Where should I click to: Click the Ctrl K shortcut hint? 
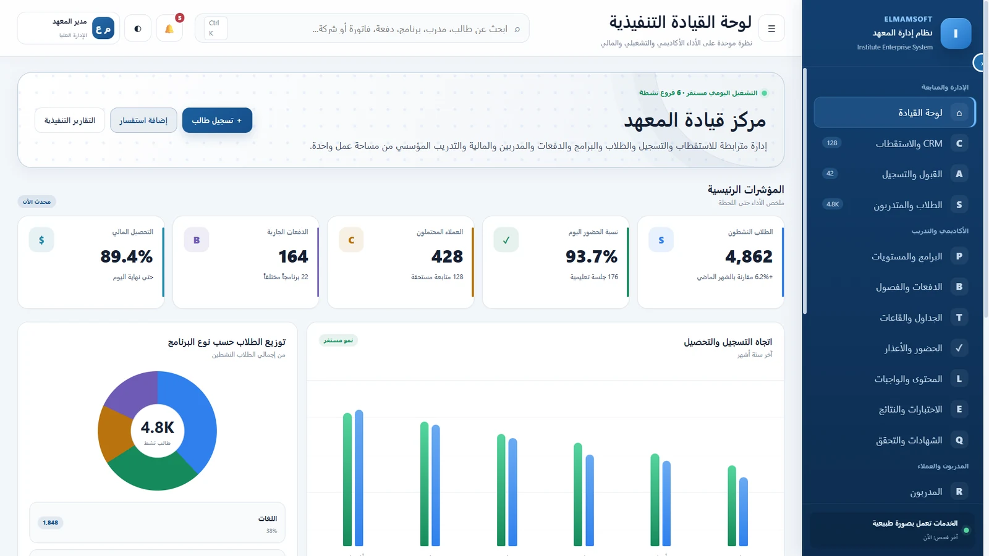pyautogui.click(x=215, y=28)
